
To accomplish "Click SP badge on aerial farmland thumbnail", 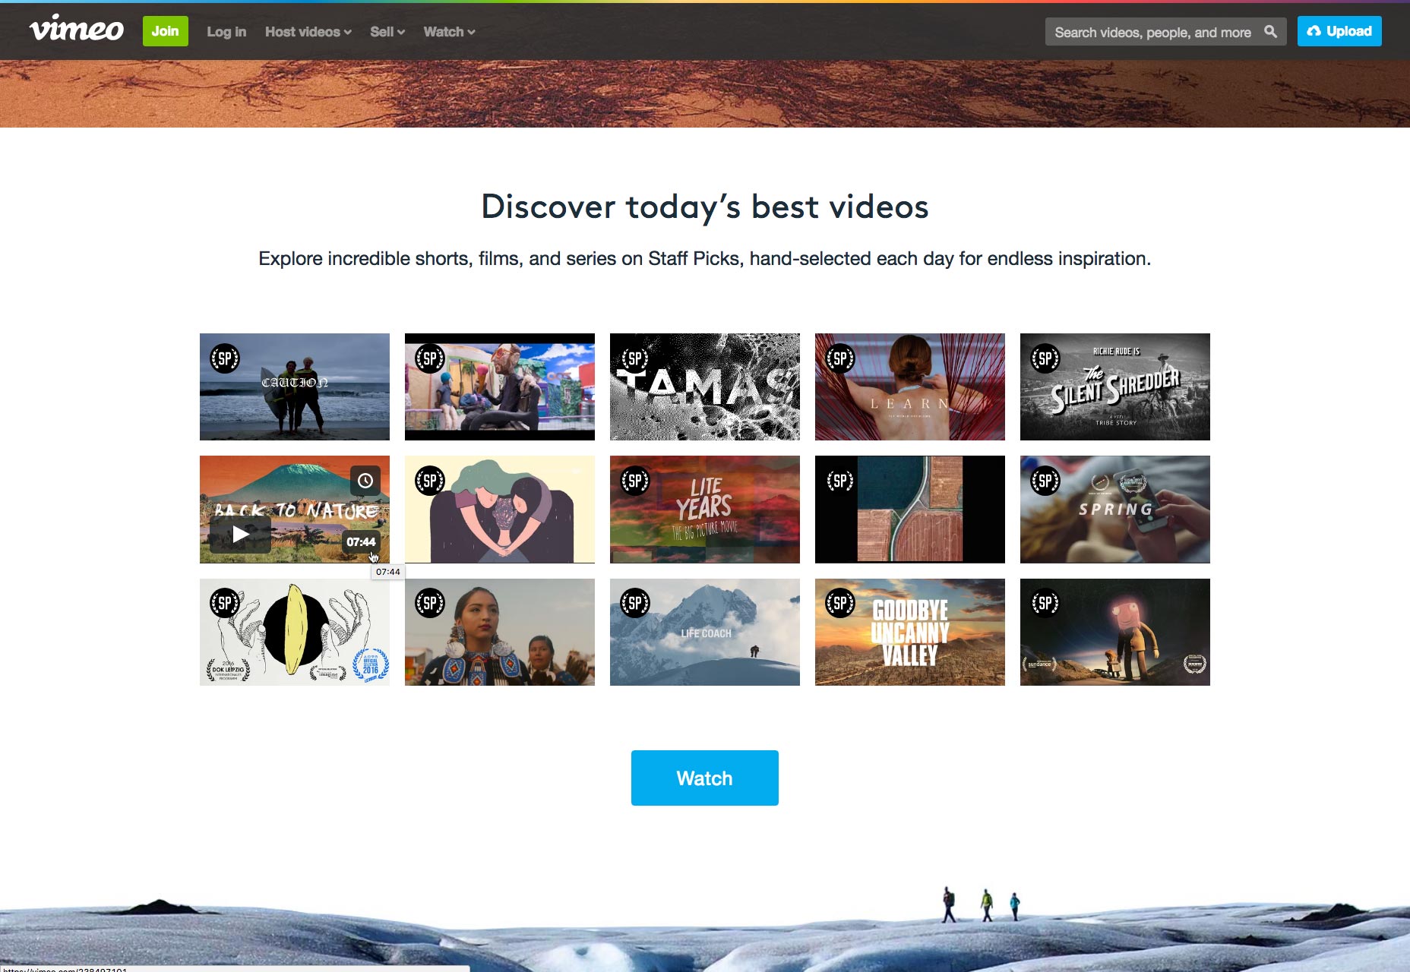I will pyautogui.click(x=840, y=481).
